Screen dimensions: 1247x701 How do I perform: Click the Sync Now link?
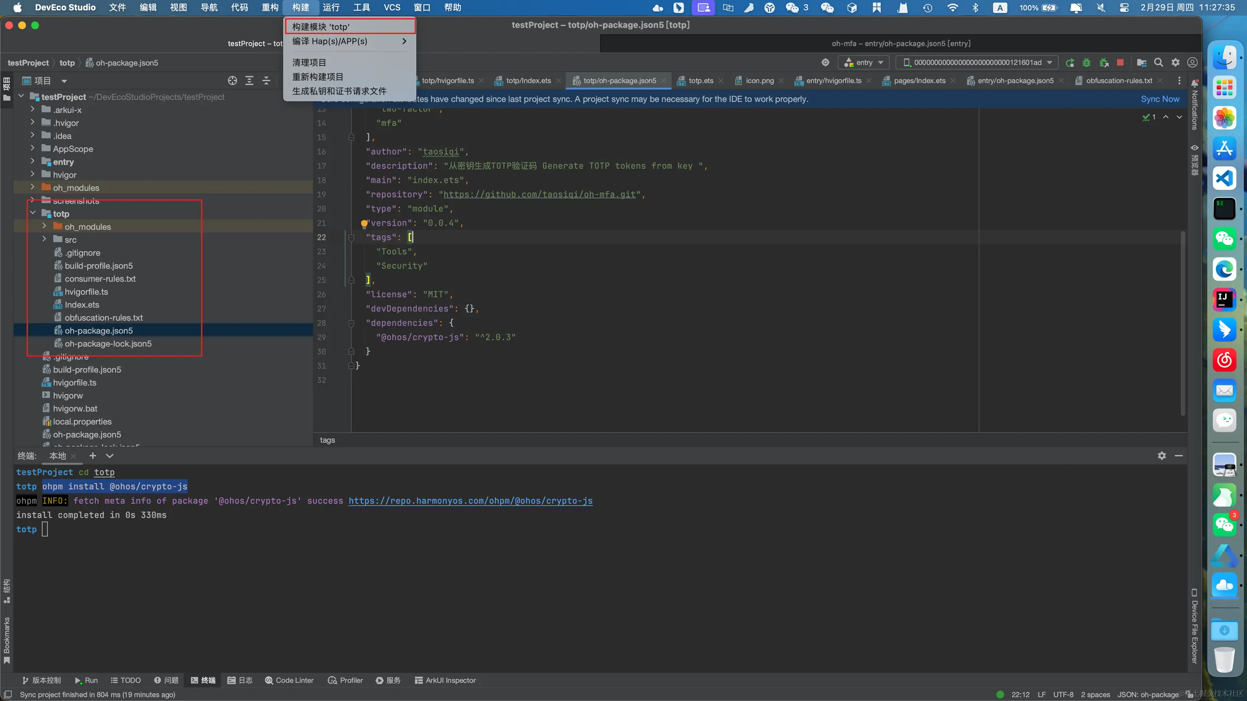pos(1160,99)
